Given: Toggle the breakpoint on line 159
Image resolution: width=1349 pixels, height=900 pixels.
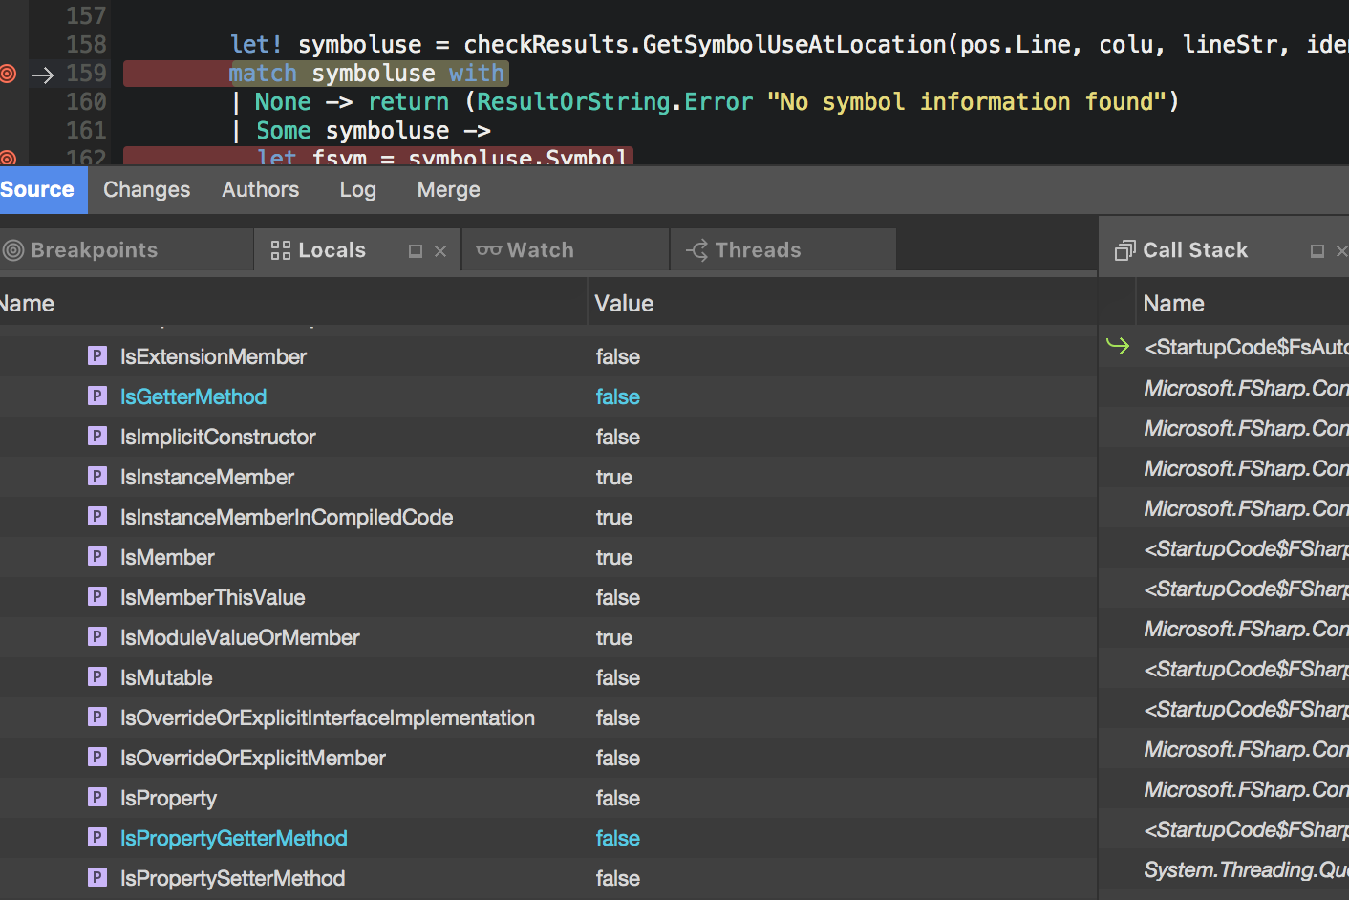Looking at the screenshot, I should coord(8,73).
